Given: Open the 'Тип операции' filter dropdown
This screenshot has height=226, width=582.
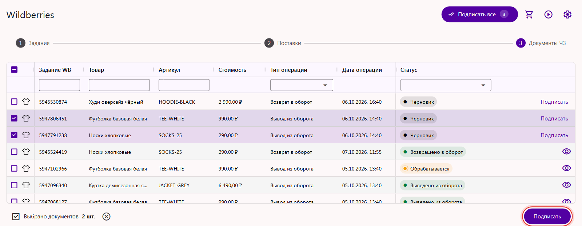Looking at the screenshot, I should [x=302, y=85].
